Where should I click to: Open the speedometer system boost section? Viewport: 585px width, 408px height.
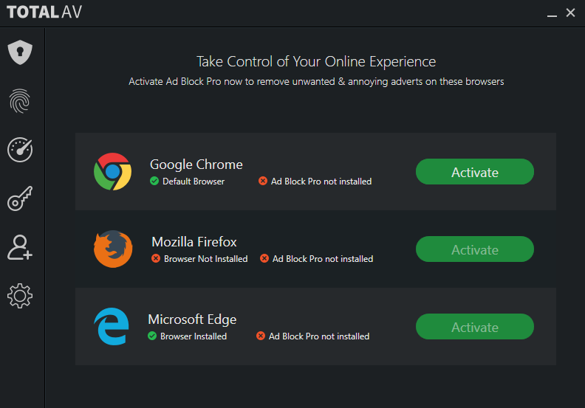click(x=20, y=150)
